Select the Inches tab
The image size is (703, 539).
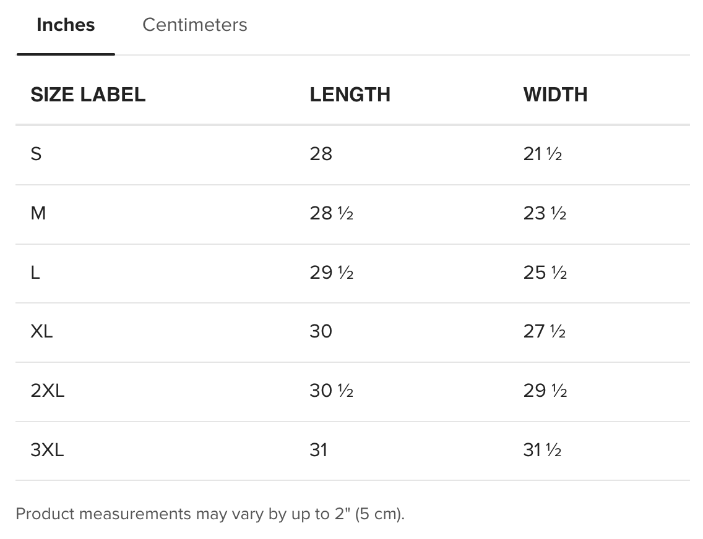click(x=66, y=25)
